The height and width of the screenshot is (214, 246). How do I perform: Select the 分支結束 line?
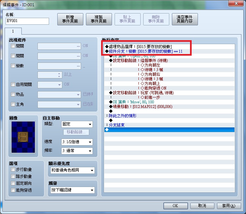click(x=170, y=125)
